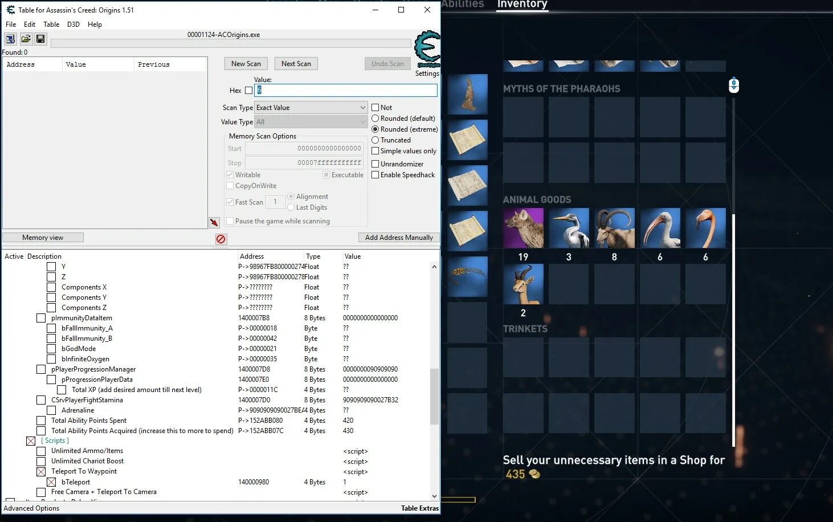This screenshot has width=833, height=522.
Task: Click Add Address Manually button
Action: tap(399, 238)
